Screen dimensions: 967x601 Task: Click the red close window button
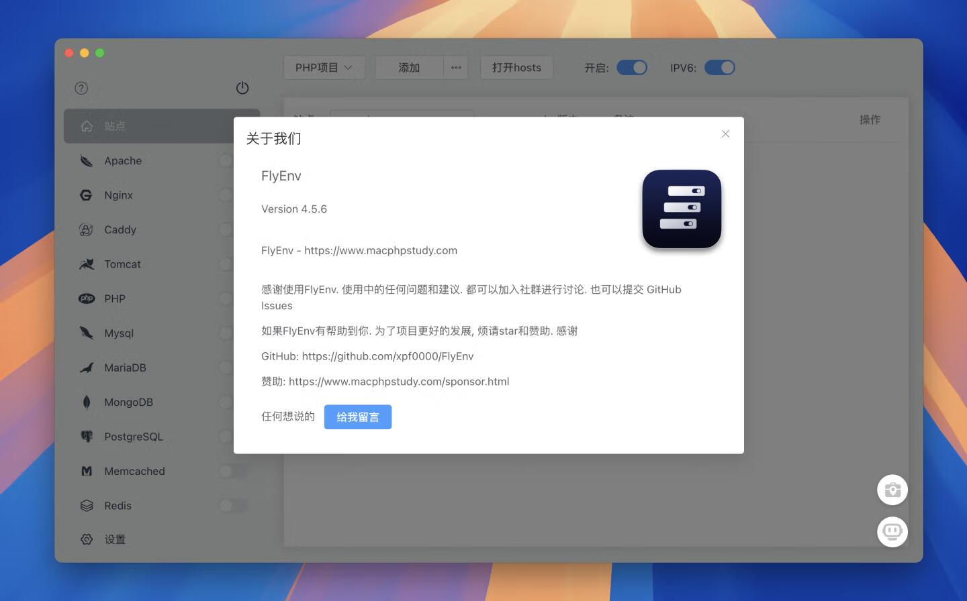point(68,53)
